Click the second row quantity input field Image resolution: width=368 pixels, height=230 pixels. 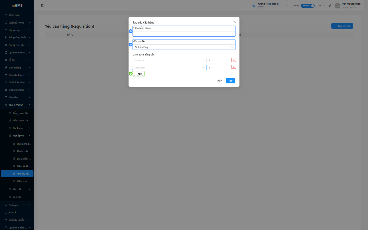point(219,68)
